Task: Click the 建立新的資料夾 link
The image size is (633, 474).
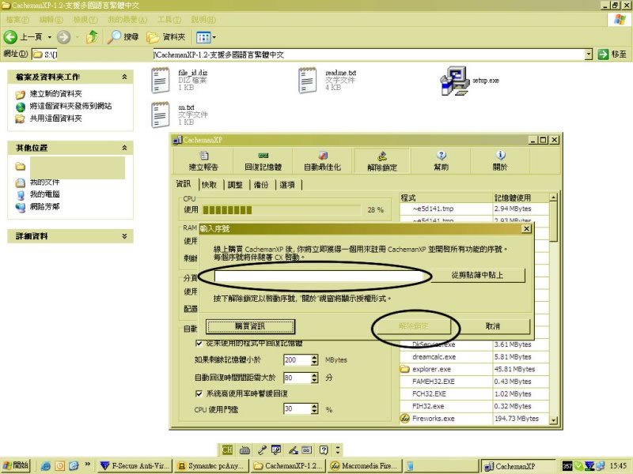Action: coord(55,94)
